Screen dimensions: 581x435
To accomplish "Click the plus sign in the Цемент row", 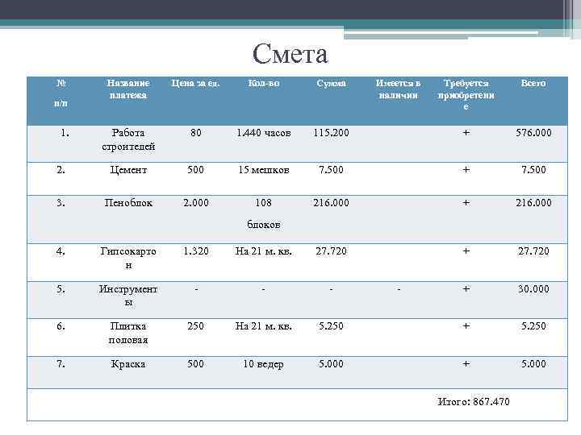I will tap(466, 170).
